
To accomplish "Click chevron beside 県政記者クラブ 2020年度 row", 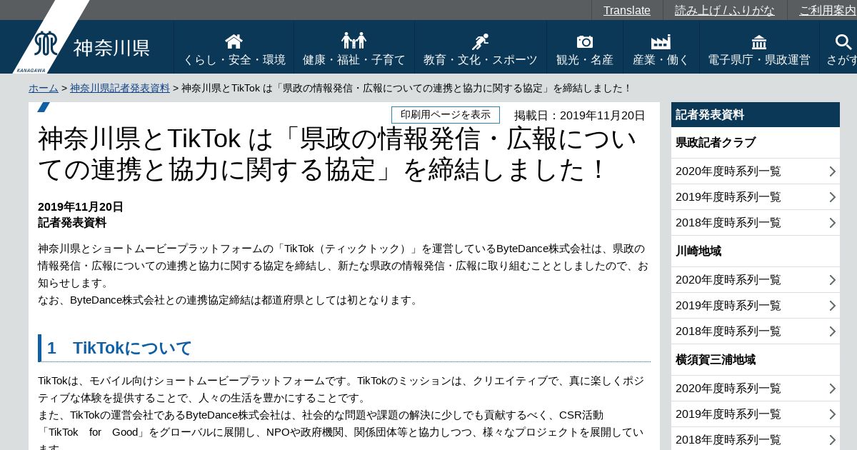I will (832, 171).
